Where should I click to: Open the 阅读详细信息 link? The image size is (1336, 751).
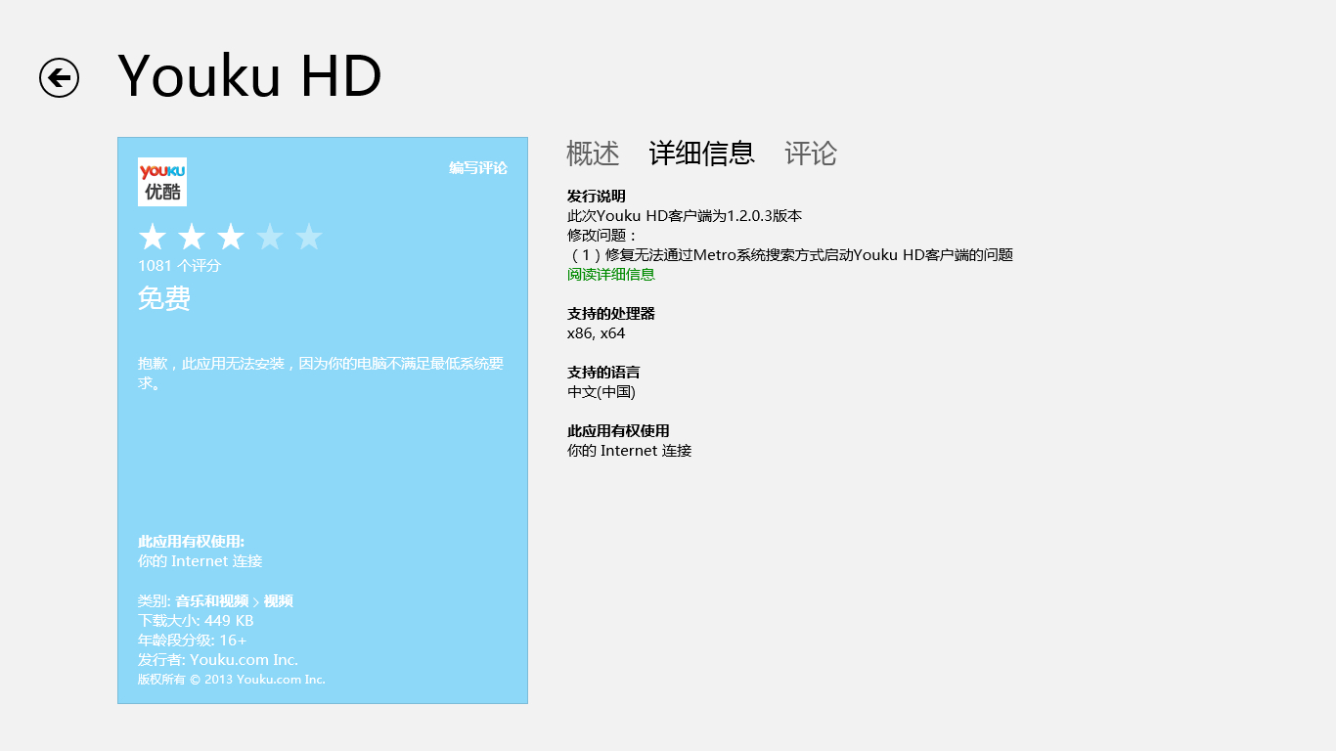click(x=611, y=275)
